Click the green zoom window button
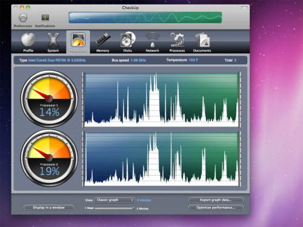This screenshot has height=227, width=303. pyautogui.click(x=28, y=7)
